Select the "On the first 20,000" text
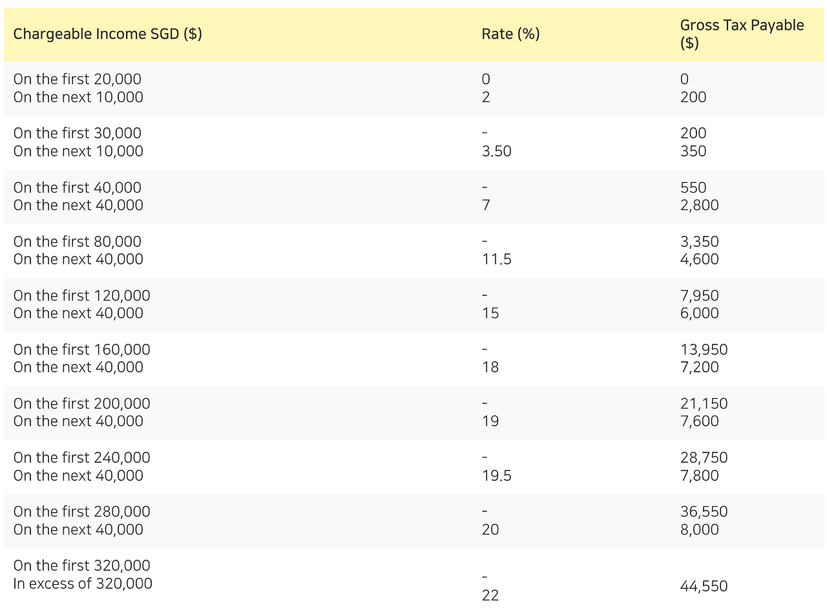Viewport: 827px width, 616px height. tap(77, 80)
